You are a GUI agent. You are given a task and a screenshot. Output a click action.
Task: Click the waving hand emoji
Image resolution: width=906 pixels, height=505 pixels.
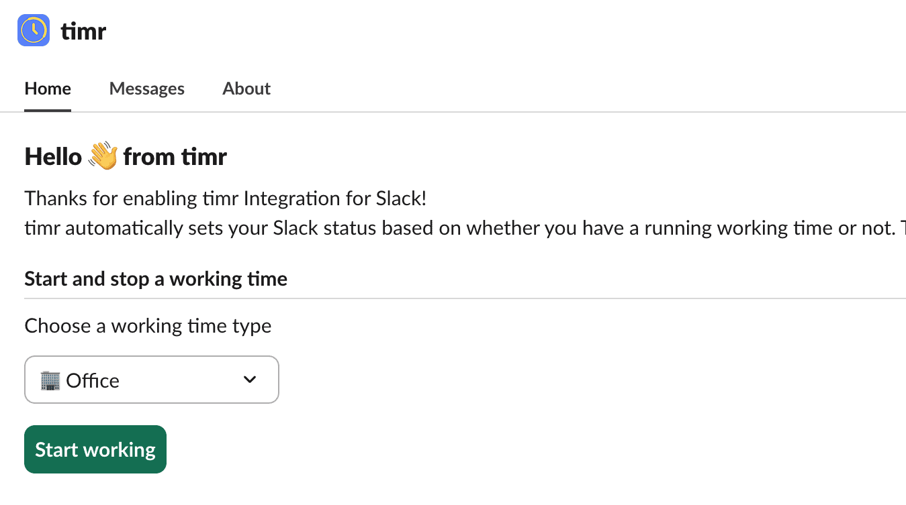(x=103, y=157)
